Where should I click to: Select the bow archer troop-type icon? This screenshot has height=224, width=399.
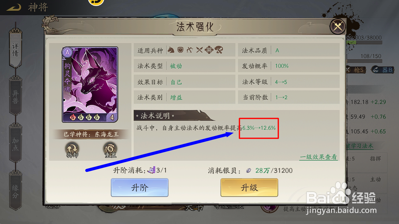coord(190,50)
